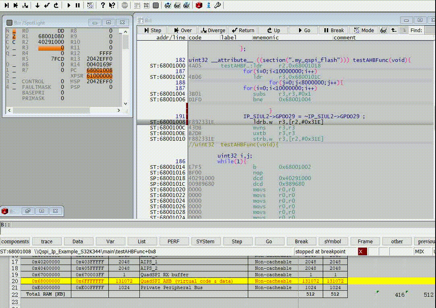The image size is (436, 308).
Task: Click Step button in the listing window
Action: 152,30
